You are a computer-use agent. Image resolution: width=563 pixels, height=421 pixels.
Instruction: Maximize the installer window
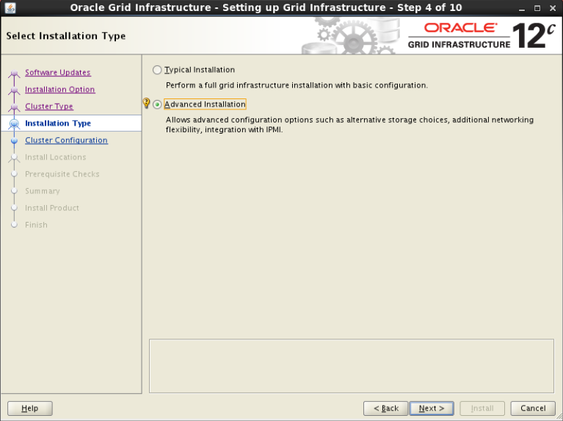click(x=537, y=8)
